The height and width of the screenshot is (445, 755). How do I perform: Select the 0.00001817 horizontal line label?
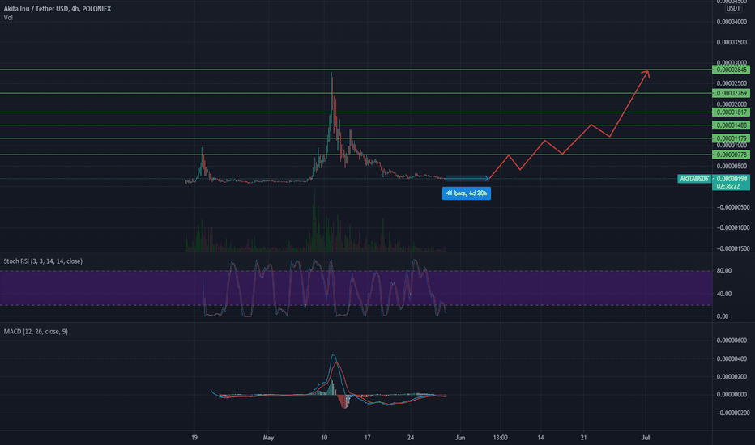click(731, 112)
